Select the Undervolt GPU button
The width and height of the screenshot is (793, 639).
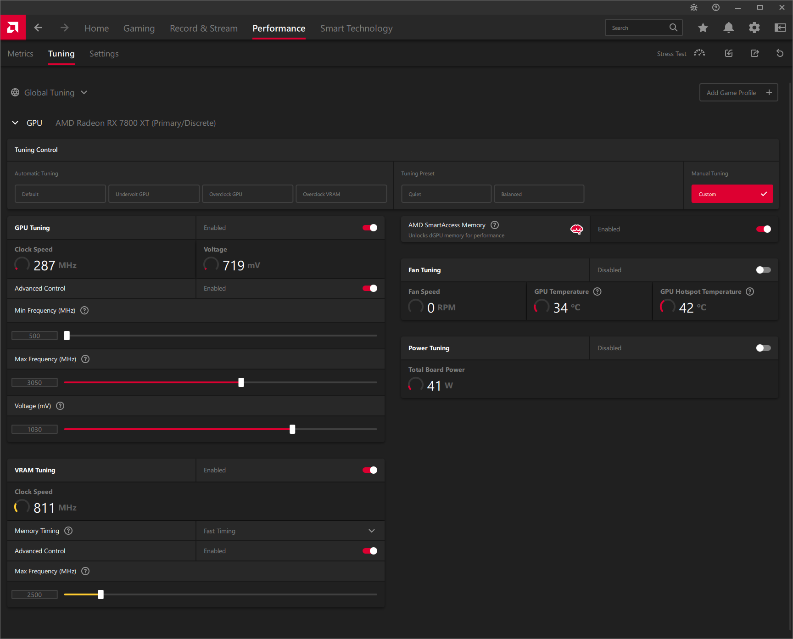[x=154, y=194]
